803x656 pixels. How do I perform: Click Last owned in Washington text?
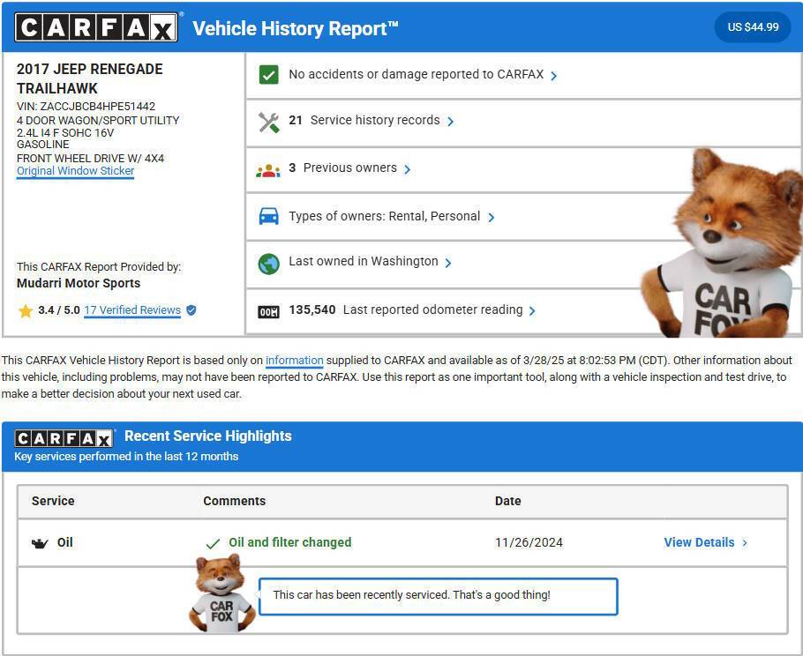(363, 262)
